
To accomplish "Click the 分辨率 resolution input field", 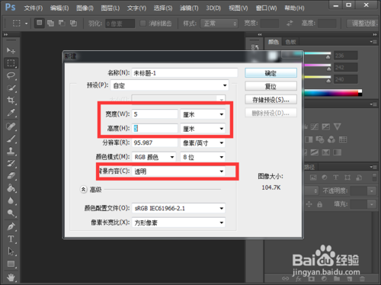I will coord(155,142).
